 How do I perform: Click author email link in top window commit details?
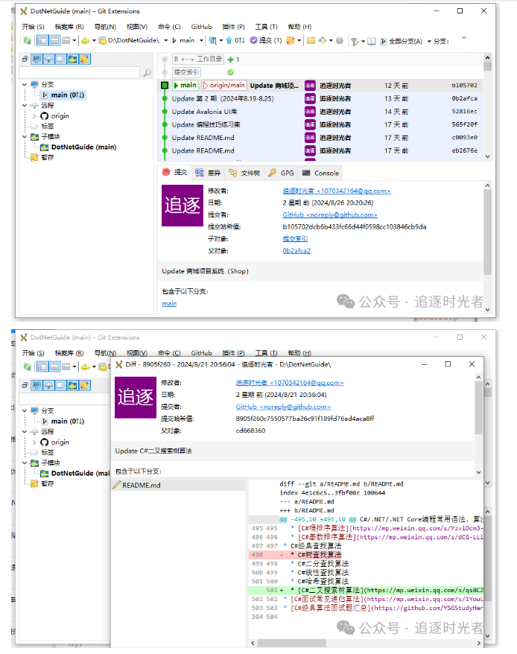coord(337,191)
